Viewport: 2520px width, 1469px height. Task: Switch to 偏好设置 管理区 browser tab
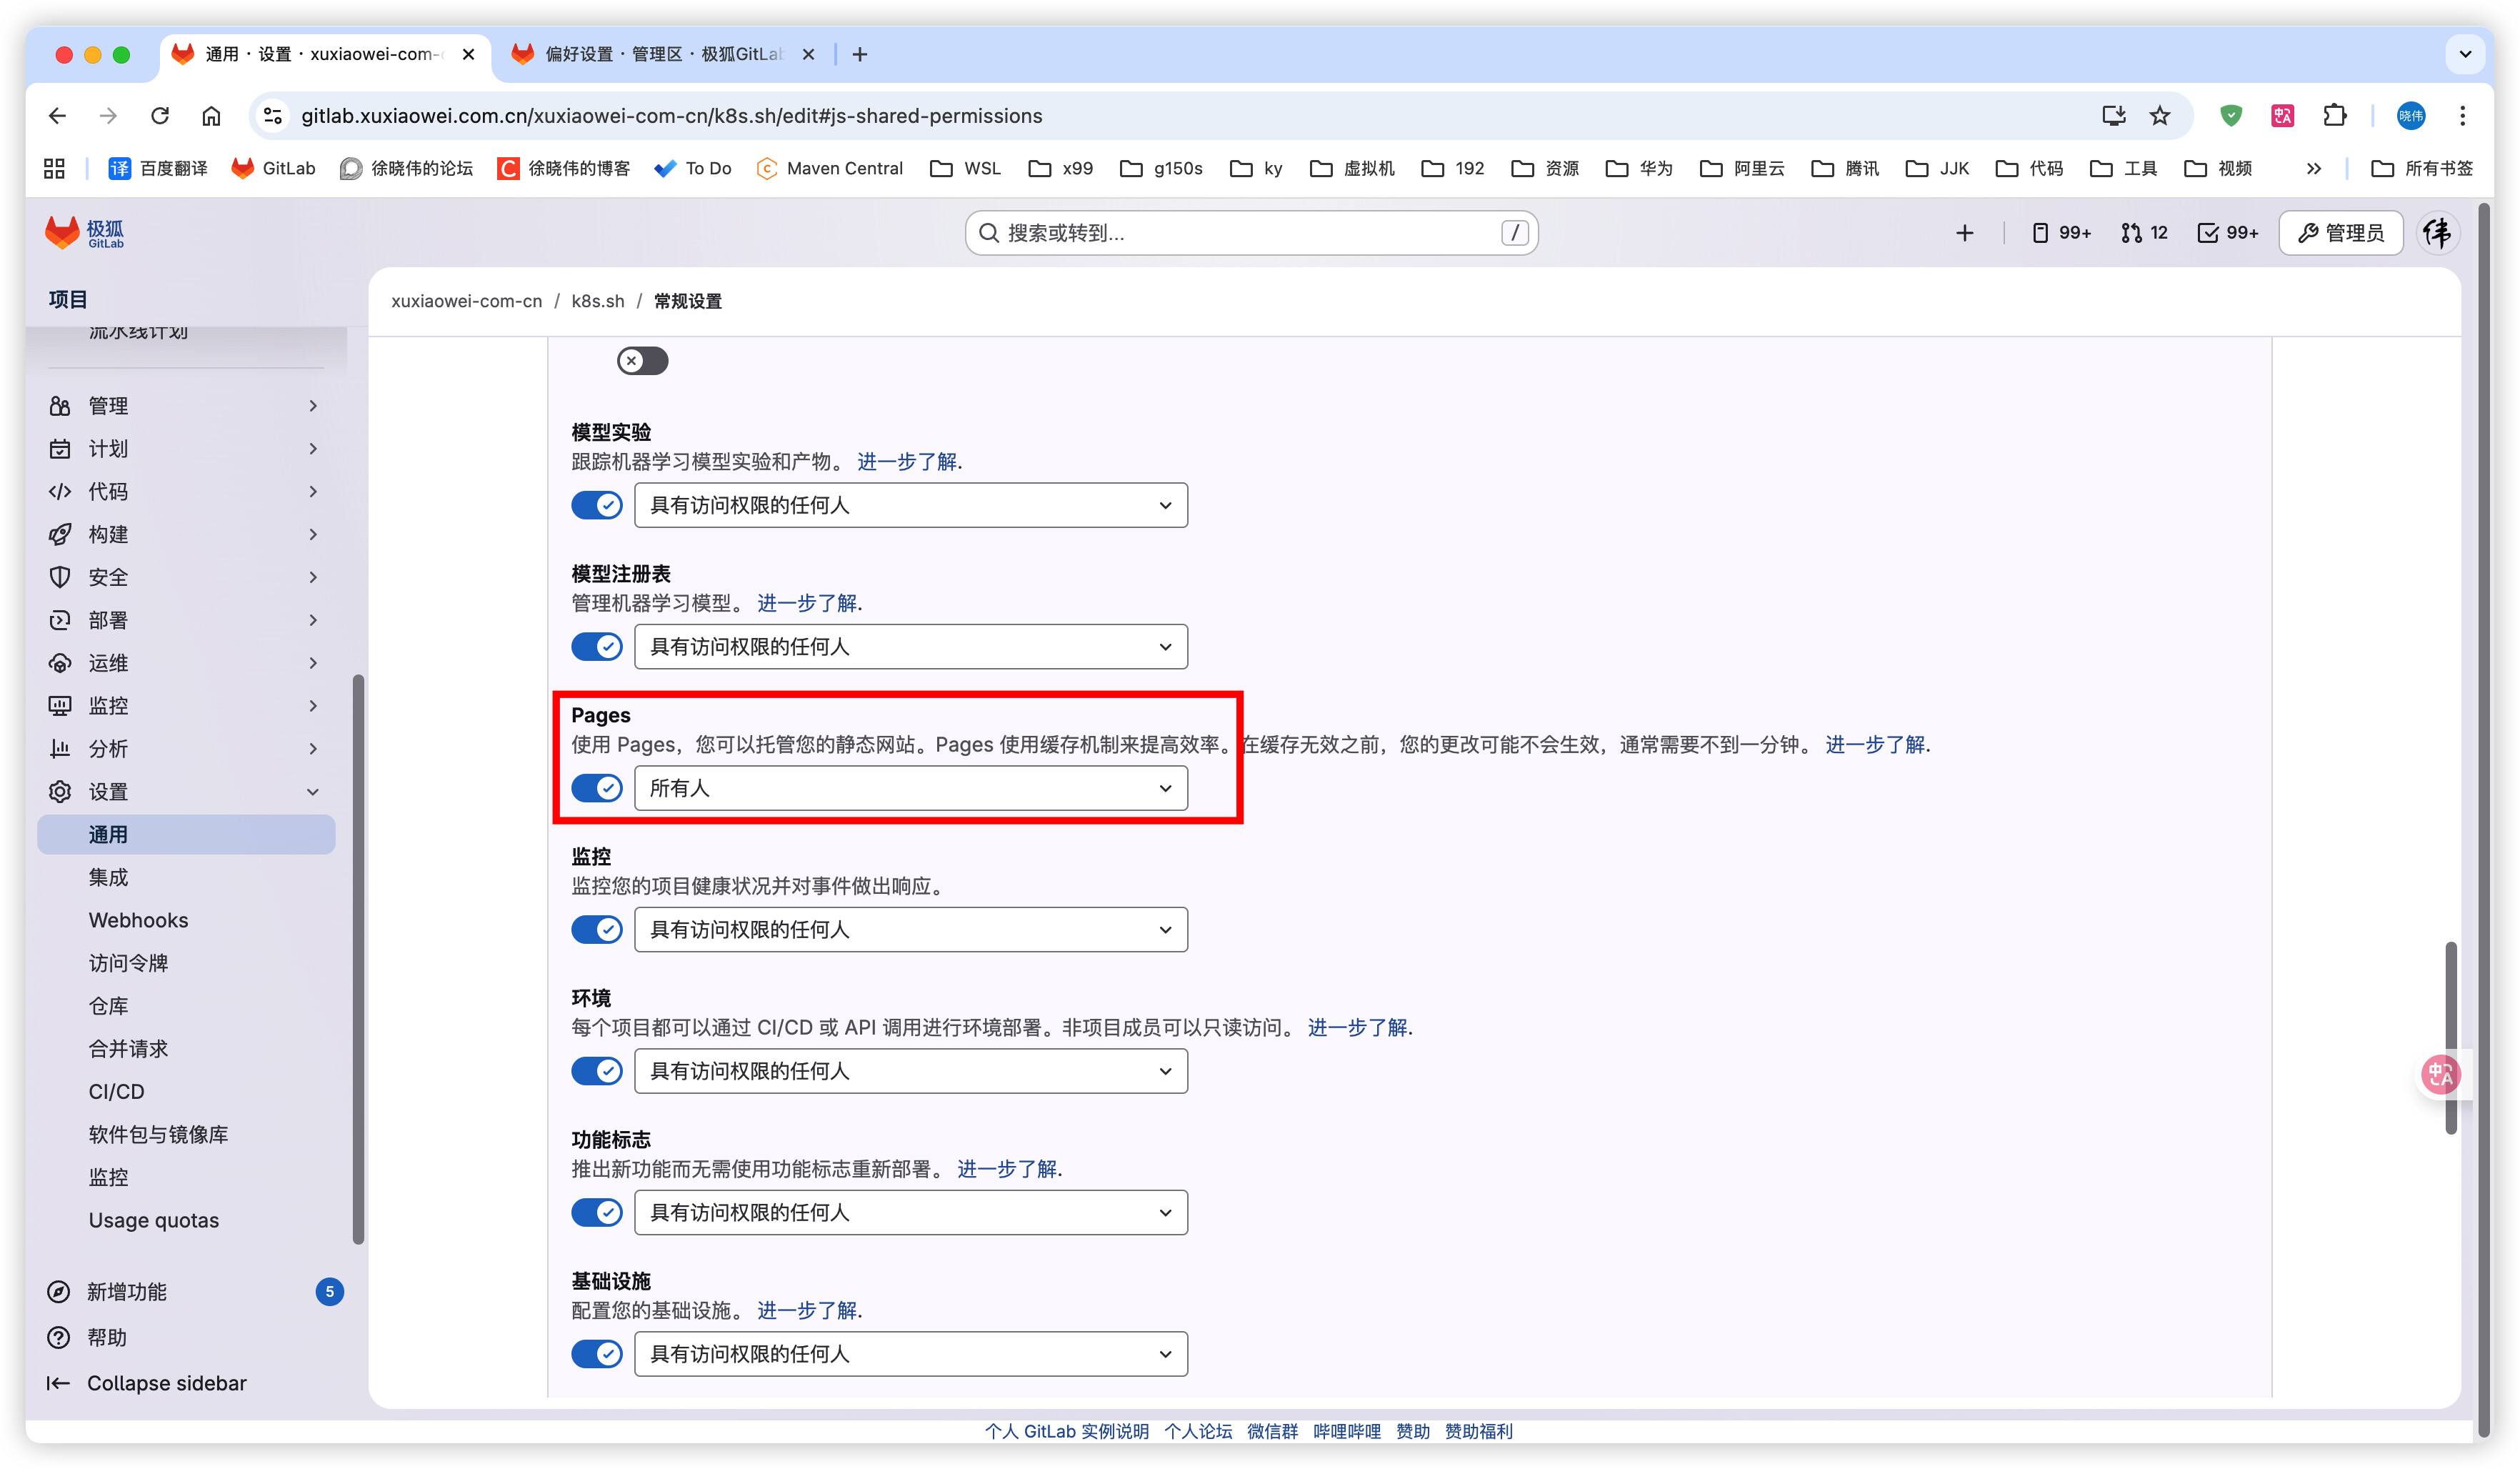tap(660, 54)
